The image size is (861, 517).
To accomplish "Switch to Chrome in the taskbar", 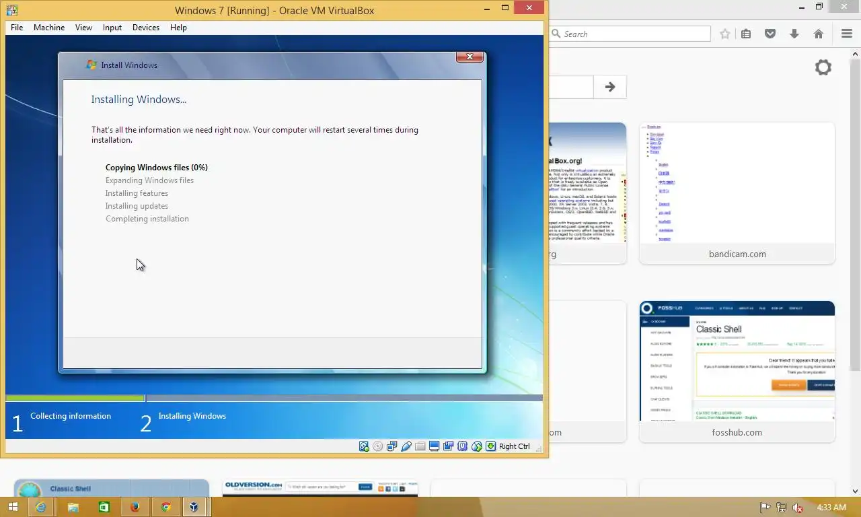I will click(166, 507).
